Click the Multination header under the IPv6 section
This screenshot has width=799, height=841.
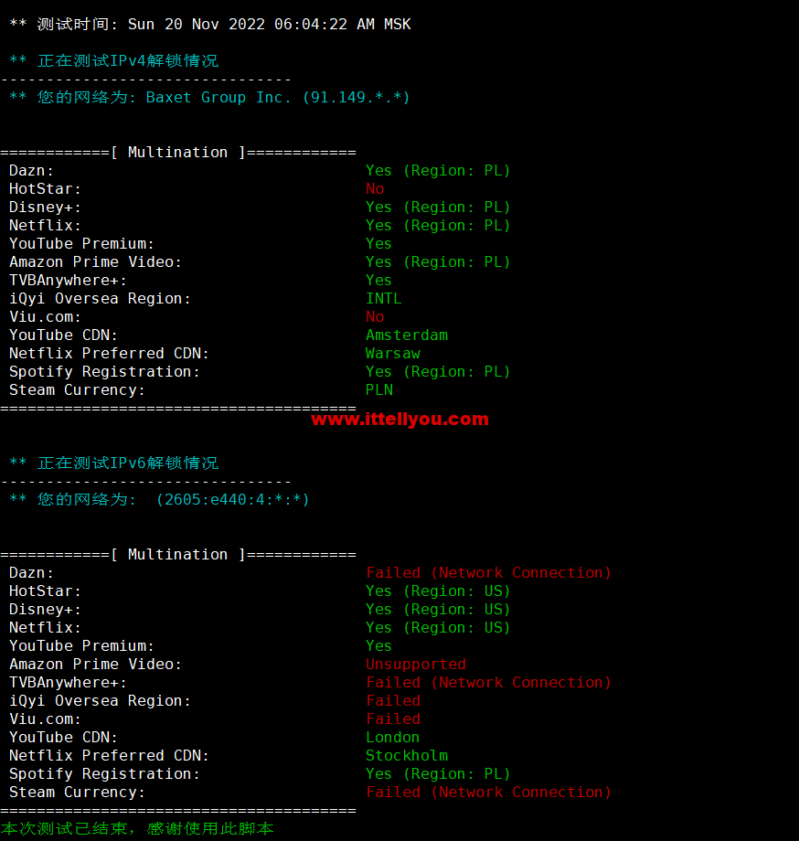pyautogui.click(x=177, y=555)
